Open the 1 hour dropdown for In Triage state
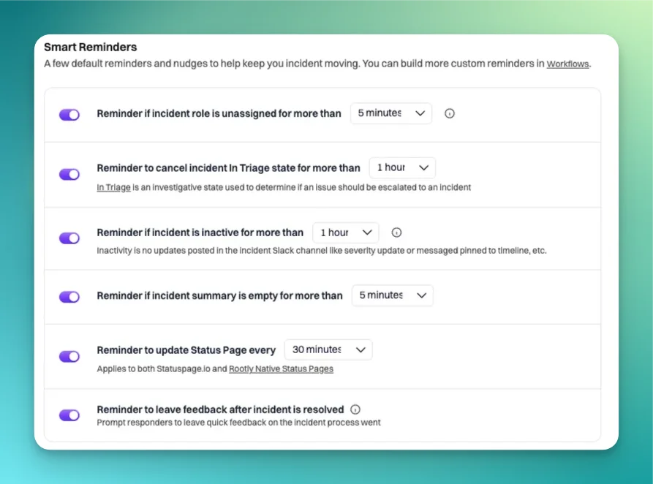Screen dimensions: 653x484 [402, 167]
